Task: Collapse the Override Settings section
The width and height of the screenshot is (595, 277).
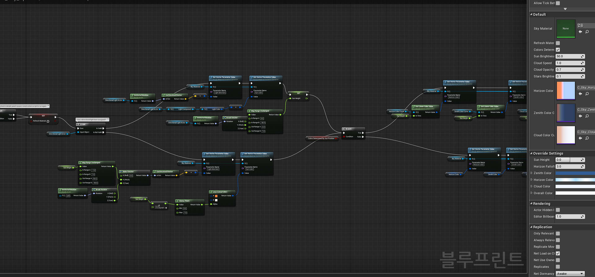Action: coord(531,153)
